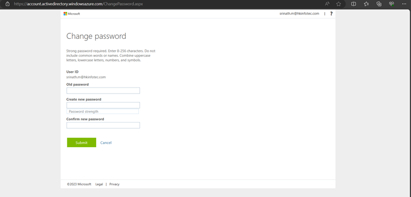Focus the Create new password field

pos(103,105)
